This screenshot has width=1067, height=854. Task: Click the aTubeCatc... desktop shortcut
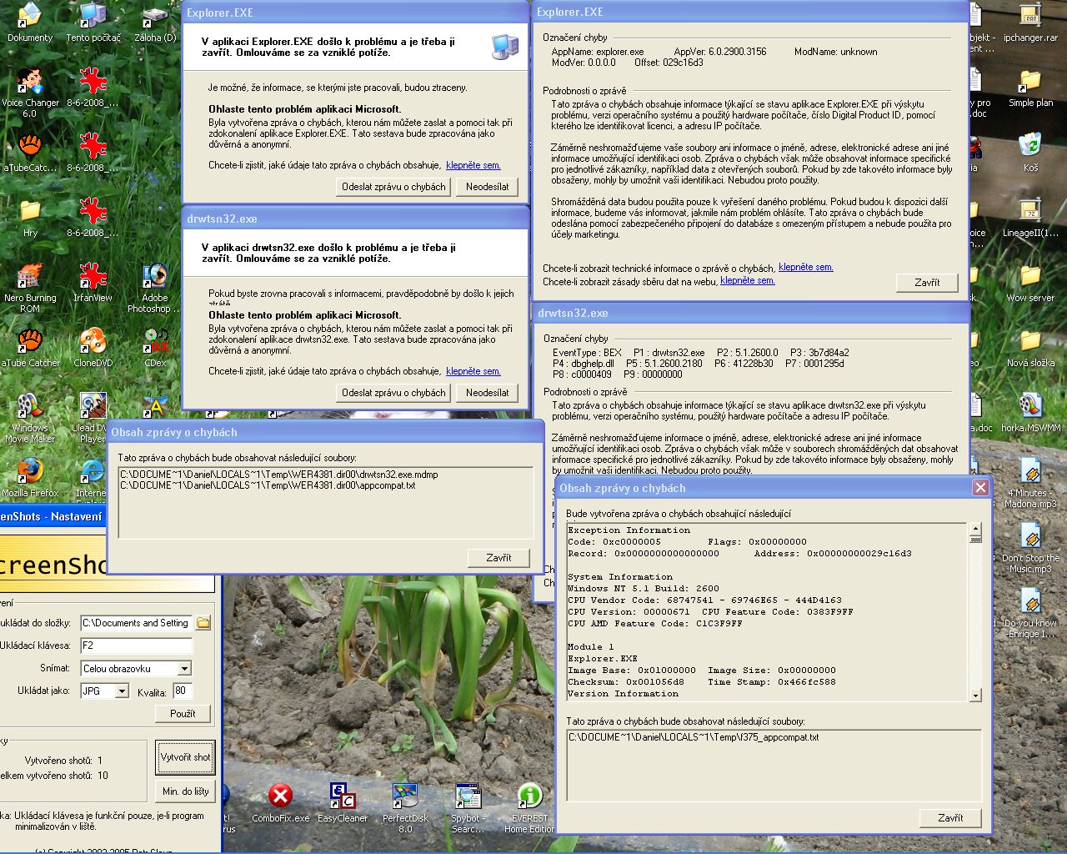30,153
